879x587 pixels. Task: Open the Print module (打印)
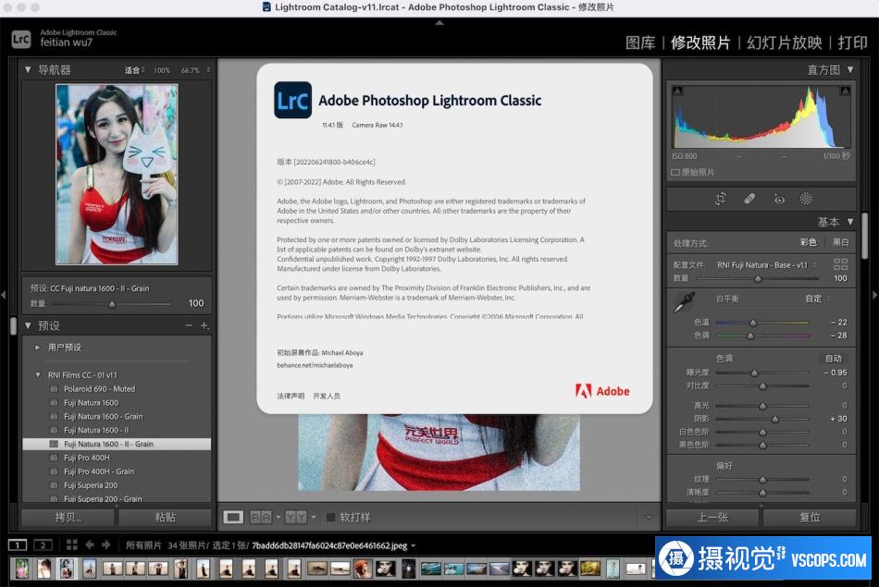pos(853,43)
